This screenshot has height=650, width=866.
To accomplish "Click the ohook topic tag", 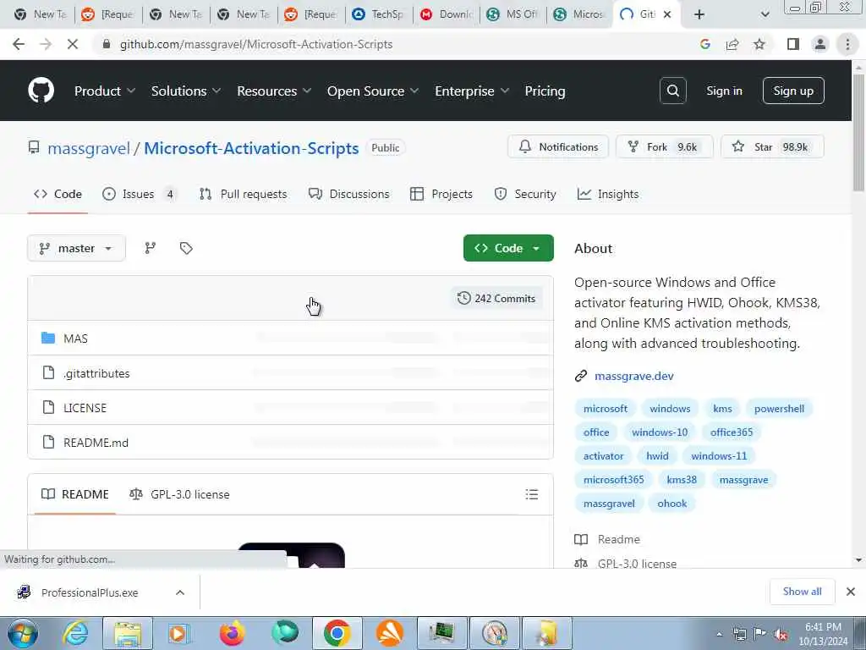I will click(671, 504).
